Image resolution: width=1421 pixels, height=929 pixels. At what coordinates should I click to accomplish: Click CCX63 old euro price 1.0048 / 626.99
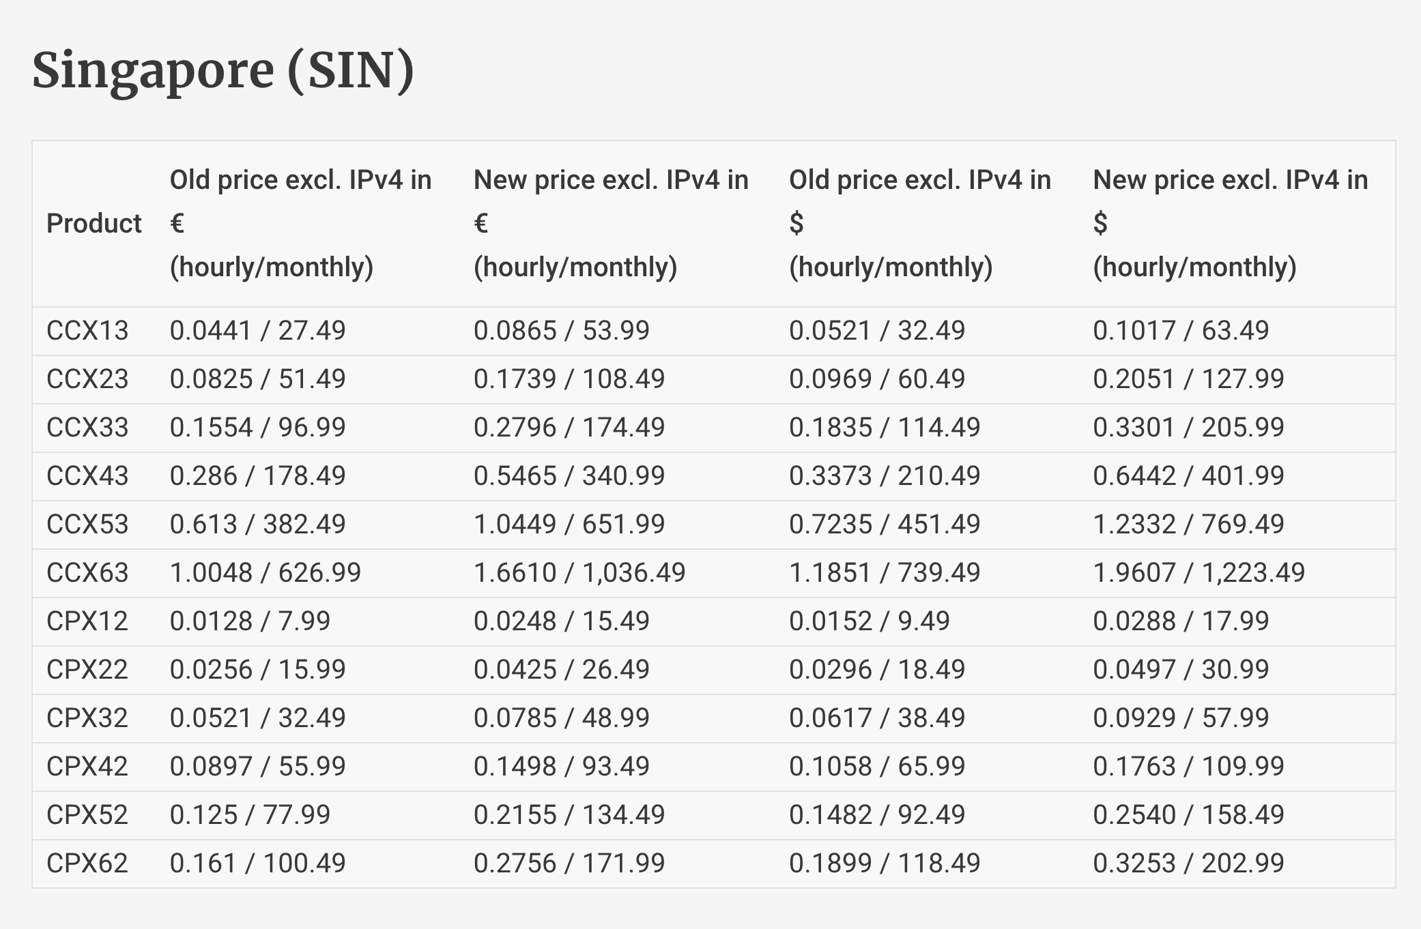[x=265, y=573]
